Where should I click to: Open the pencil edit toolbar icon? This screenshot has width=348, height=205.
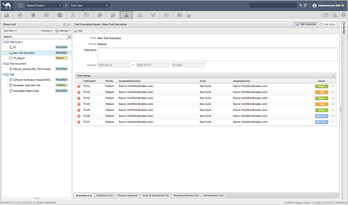33,15
